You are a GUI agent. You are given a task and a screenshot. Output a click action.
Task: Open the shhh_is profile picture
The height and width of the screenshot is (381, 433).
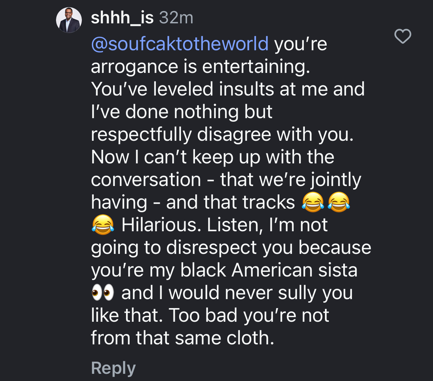(x=69, y=20)
